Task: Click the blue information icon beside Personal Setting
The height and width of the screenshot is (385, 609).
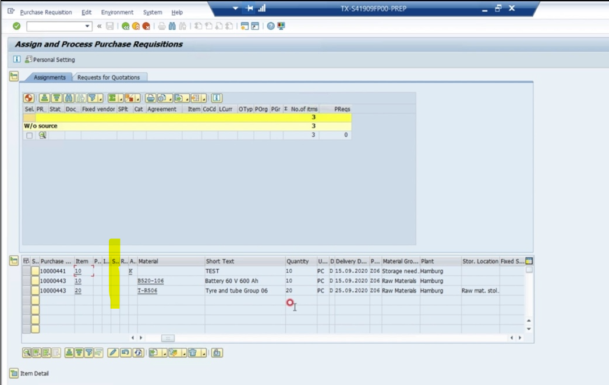Action: 17,59
